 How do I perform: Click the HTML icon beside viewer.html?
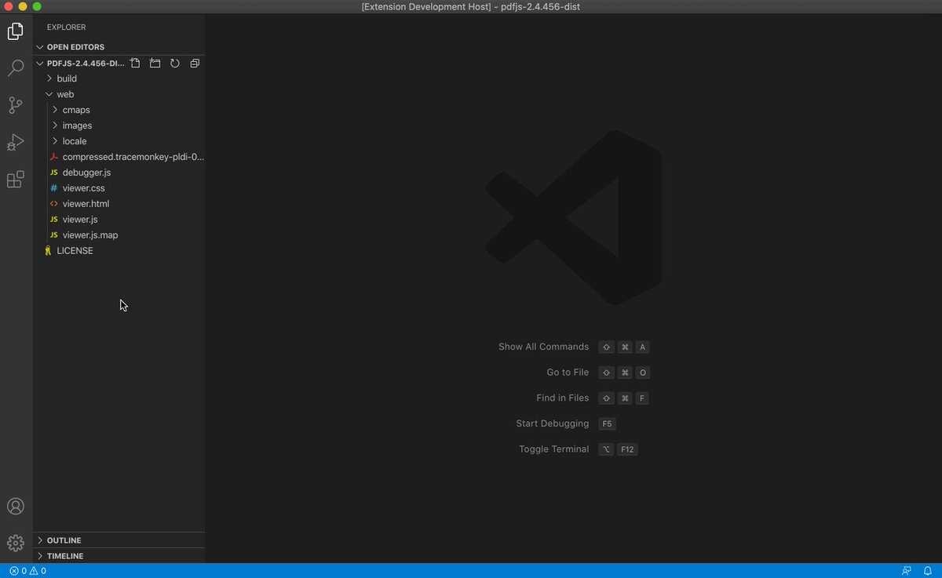pos(53,204)
